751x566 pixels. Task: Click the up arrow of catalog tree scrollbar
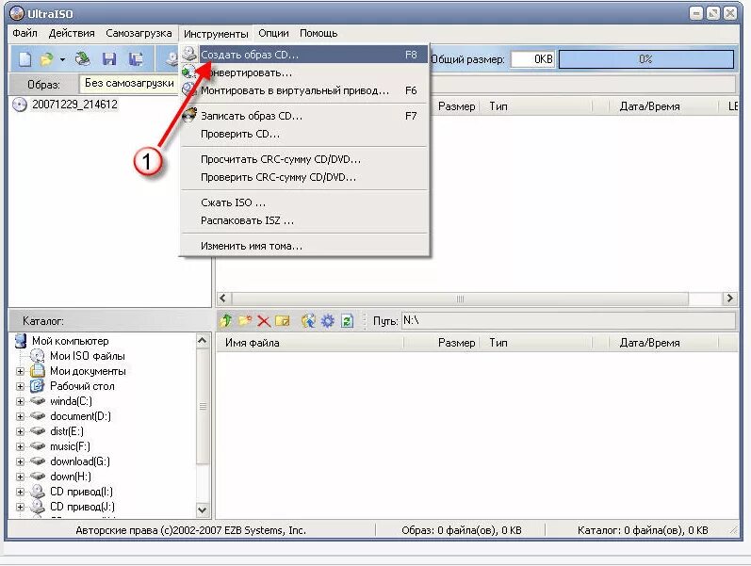point(202,341)
